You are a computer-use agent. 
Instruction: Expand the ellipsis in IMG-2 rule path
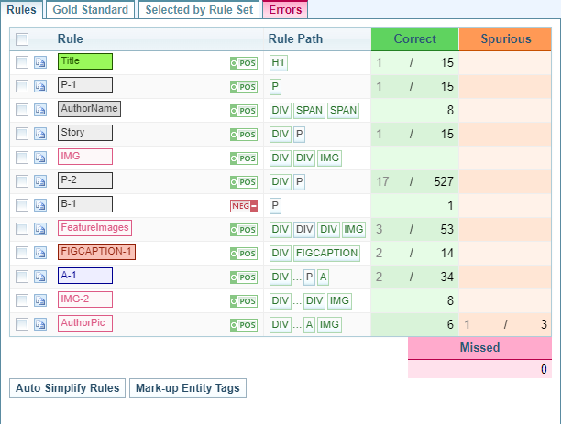pos(297,300)
